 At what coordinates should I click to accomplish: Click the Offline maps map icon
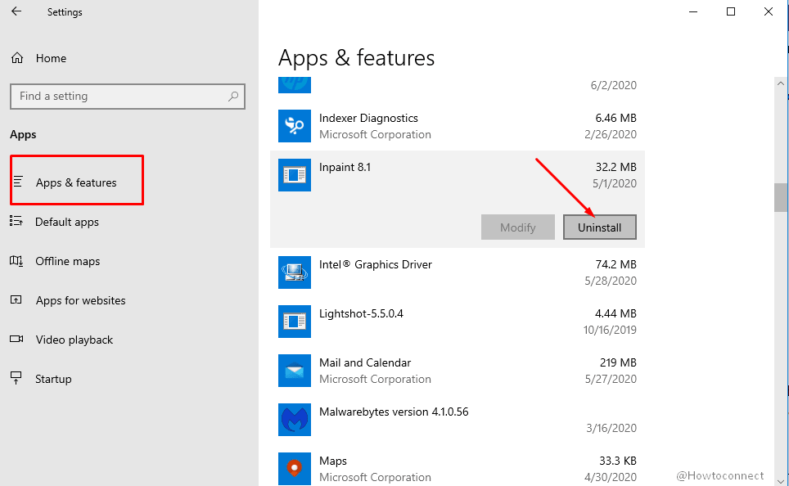coord(16,261)
